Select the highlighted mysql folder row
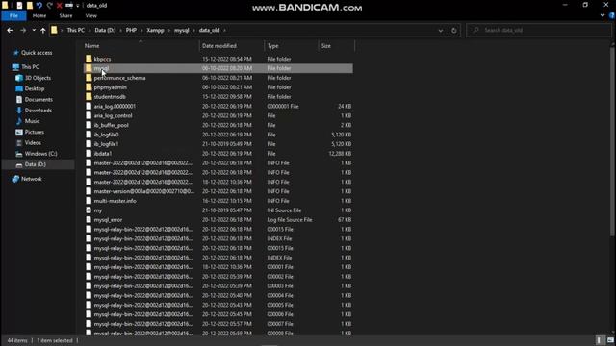Image resolution: width=616 pixels, height=346 pixels. pyautogui.click(x=218, y=68)
